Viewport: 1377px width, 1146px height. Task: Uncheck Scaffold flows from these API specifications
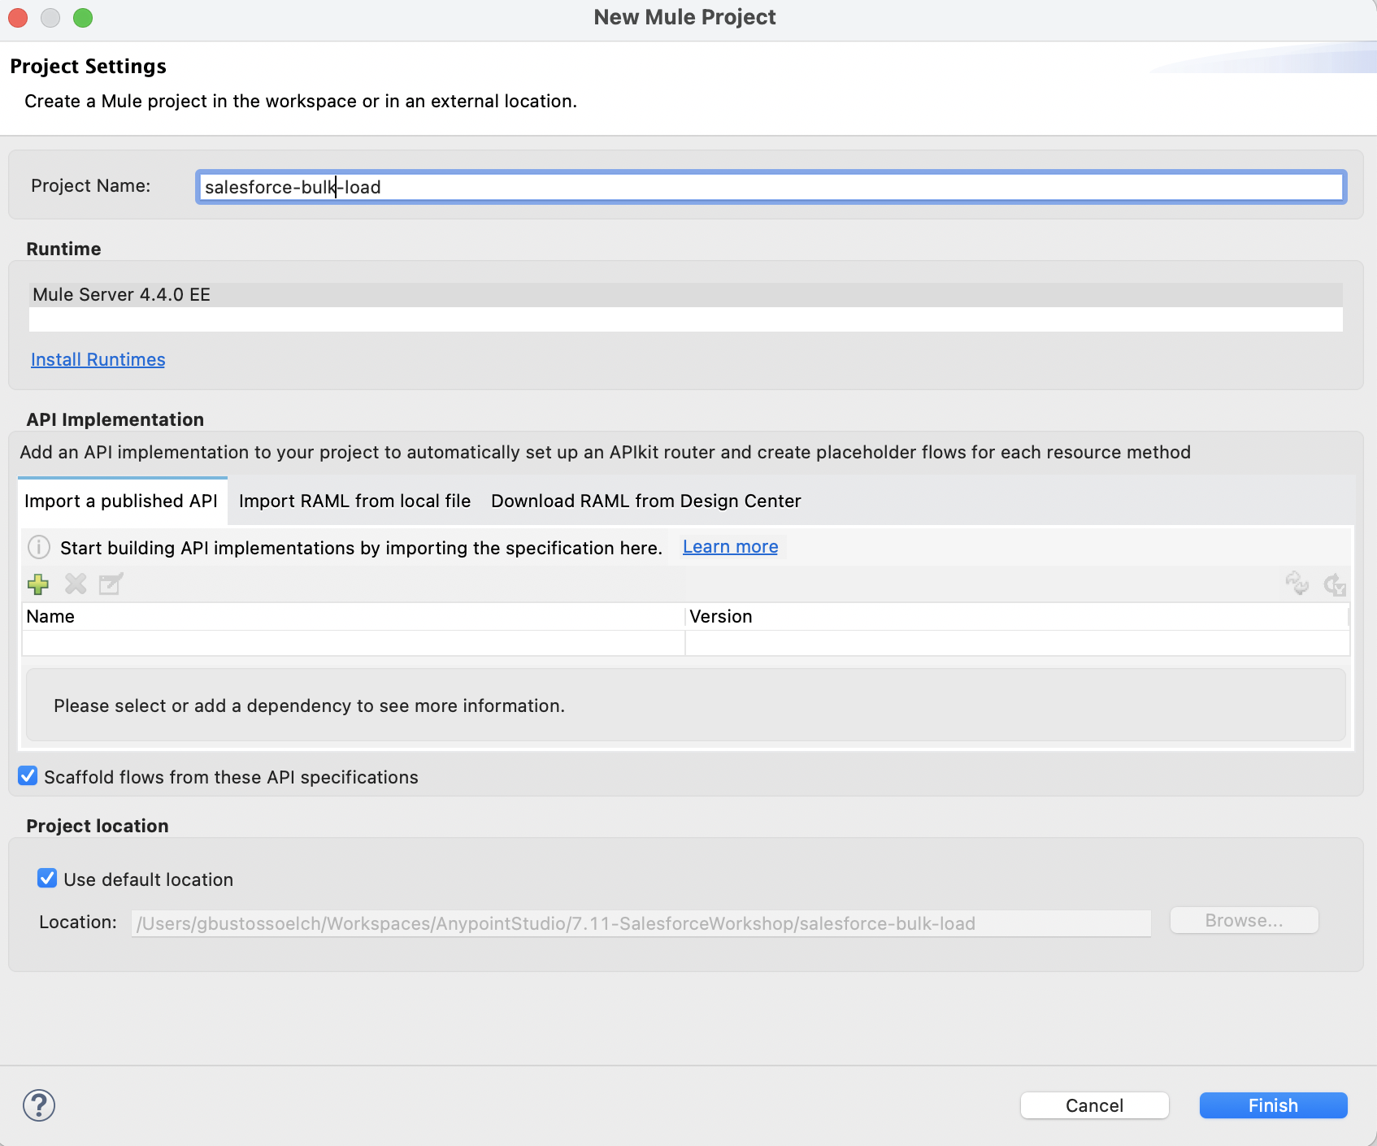click(x=27, y=776)
